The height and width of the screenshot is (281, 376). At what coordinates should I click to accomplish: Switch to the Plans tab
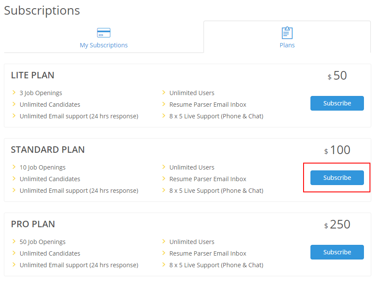[287, 37]
